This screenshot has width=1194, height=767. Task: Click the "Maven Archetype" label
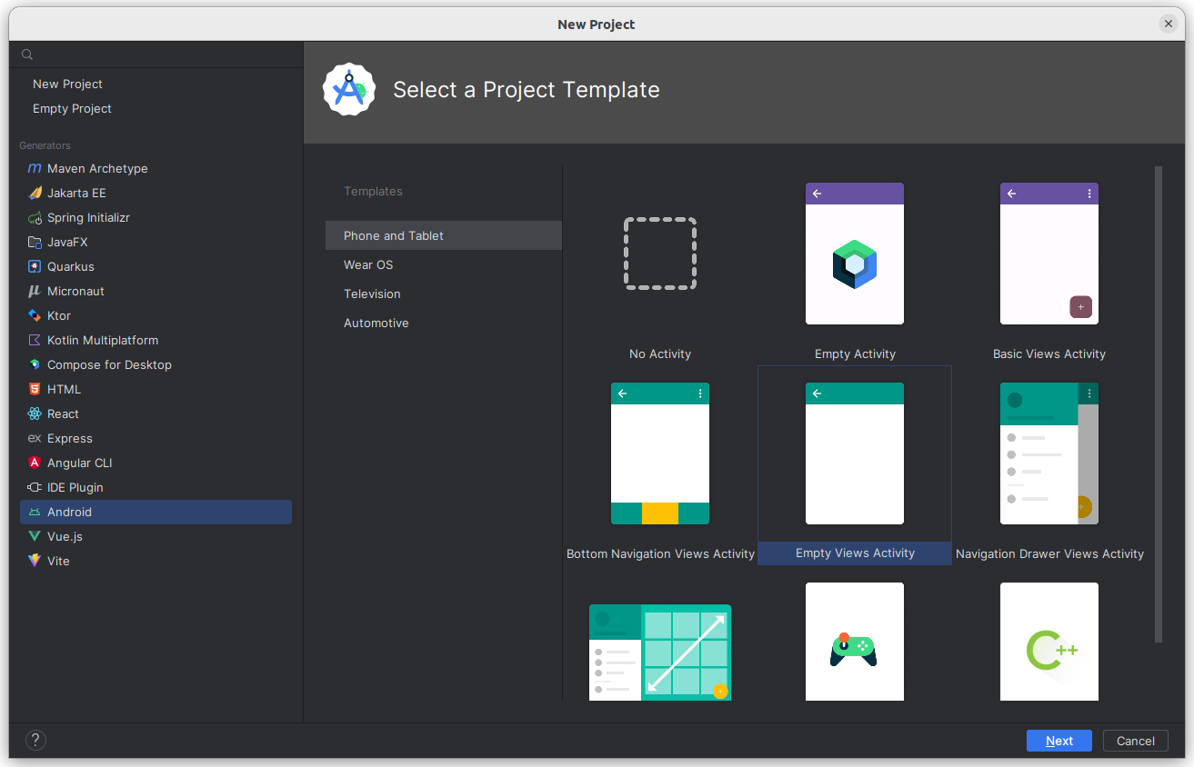pos(97,168)
